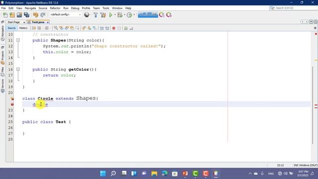Click the blue memory usage bar
The image size is (318, 179).
pyautogui.click(x=148, y=15)
